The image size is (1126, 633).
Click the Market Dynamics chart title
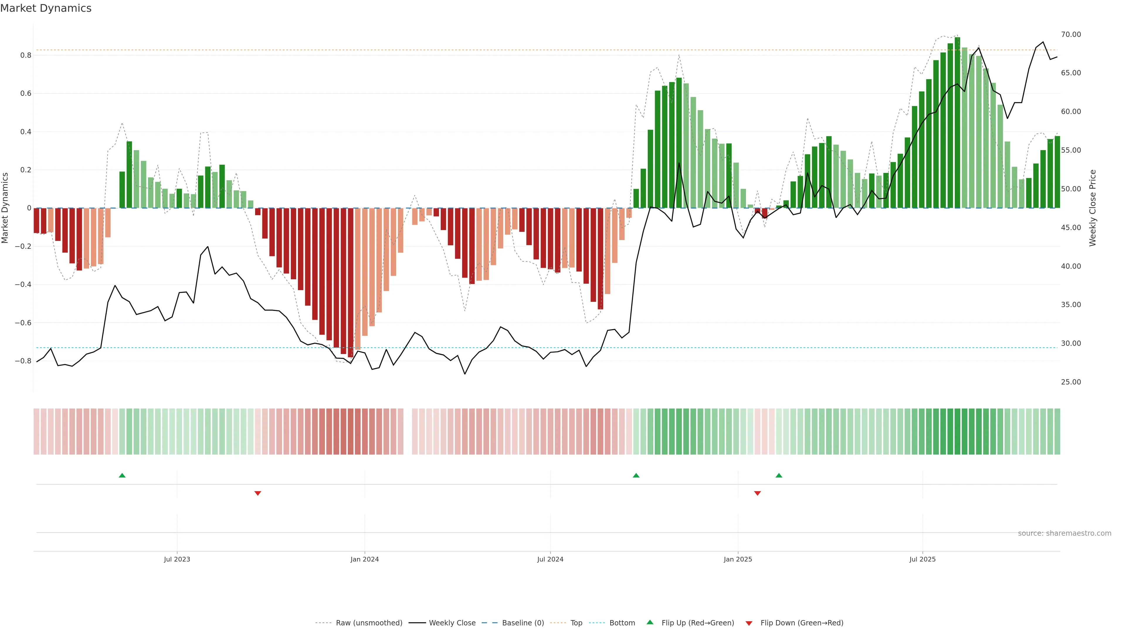(x=46, y=8)
